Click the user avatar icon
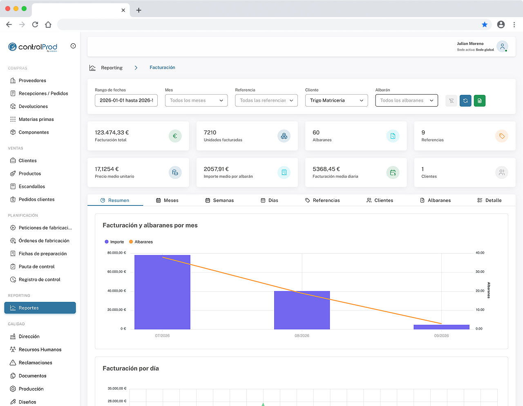 (x=502, y=47)
